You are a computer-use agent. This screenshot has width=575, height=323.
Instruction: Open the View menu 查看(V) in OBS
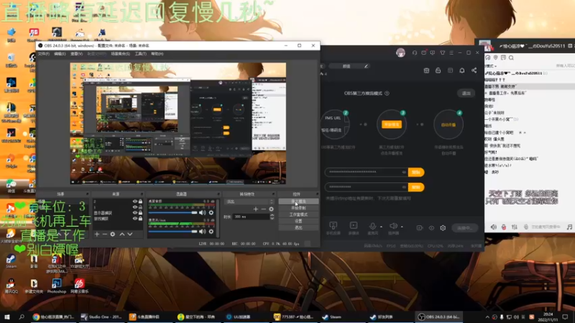click(76, 54)
